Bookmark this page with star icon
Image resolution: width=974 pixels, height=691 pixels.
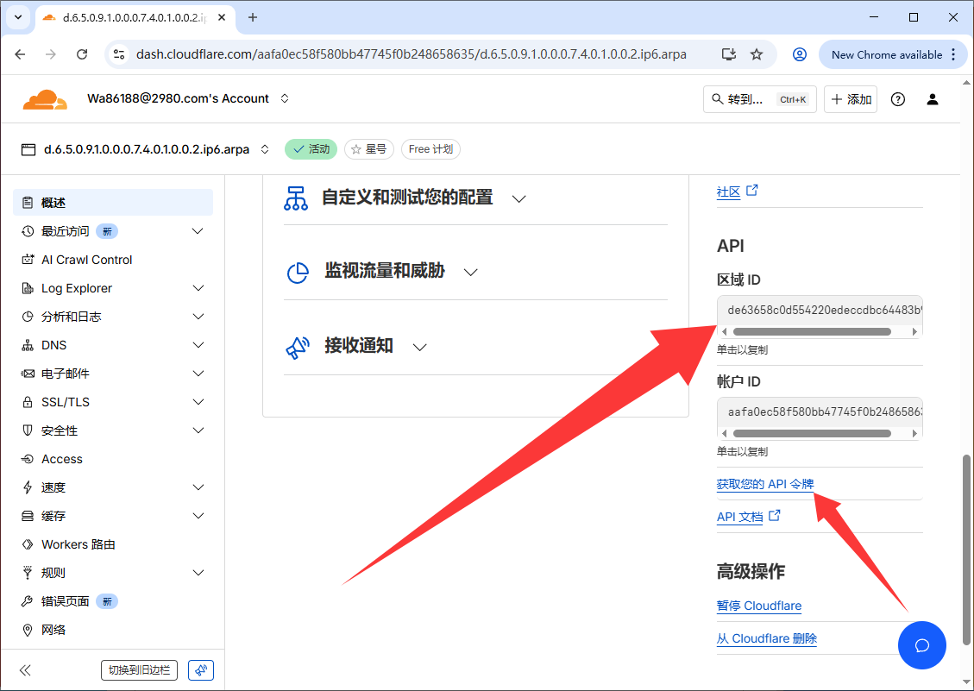(x=757, y=54)
